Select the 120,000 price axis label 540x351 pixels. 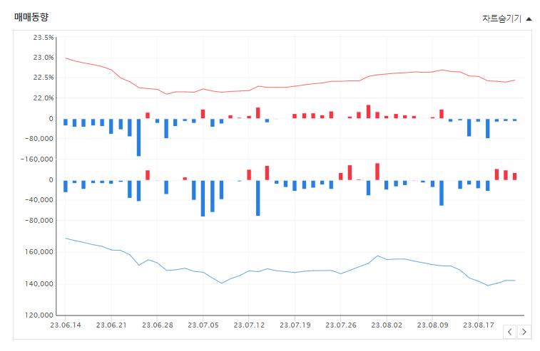click(x=39, y=315)
